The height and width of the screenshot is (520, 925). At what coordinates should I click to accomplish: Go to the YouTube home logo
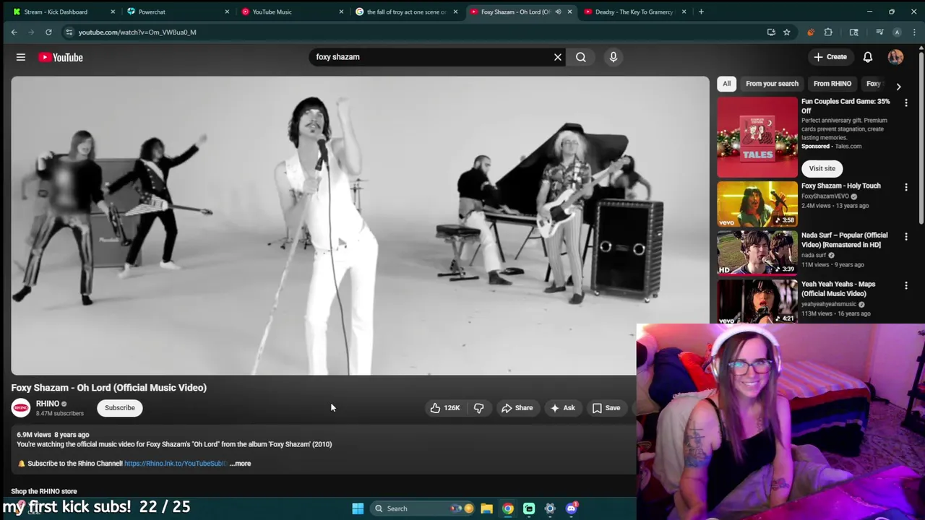coord(61,57)
